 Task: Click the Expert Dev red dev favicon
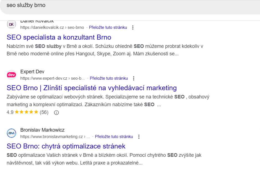[x=11, y=75]
